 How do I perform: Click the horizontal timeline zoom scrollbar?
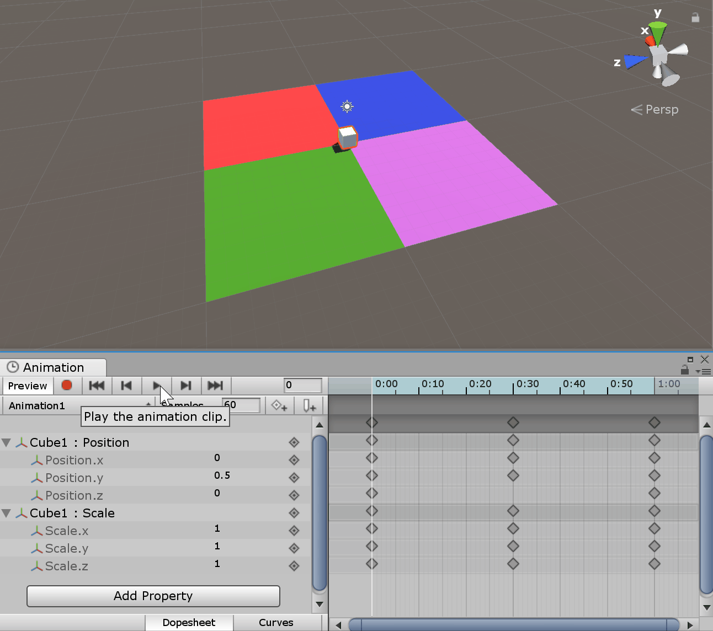[x=513, y=624]
